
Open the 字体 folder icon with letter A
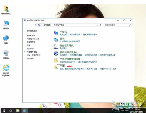click(x=56, y=67)
